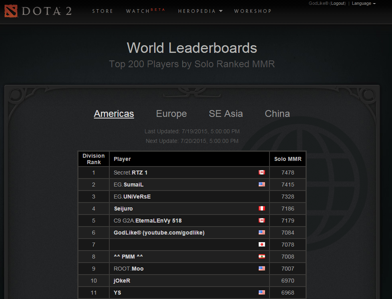Click the Lebanon flag beside ^^ PMM ^^

[262, 256]
